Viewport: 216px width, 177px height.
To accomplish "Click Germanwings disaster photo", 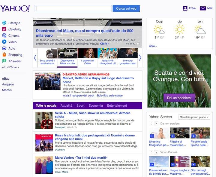I will (48, 81).
